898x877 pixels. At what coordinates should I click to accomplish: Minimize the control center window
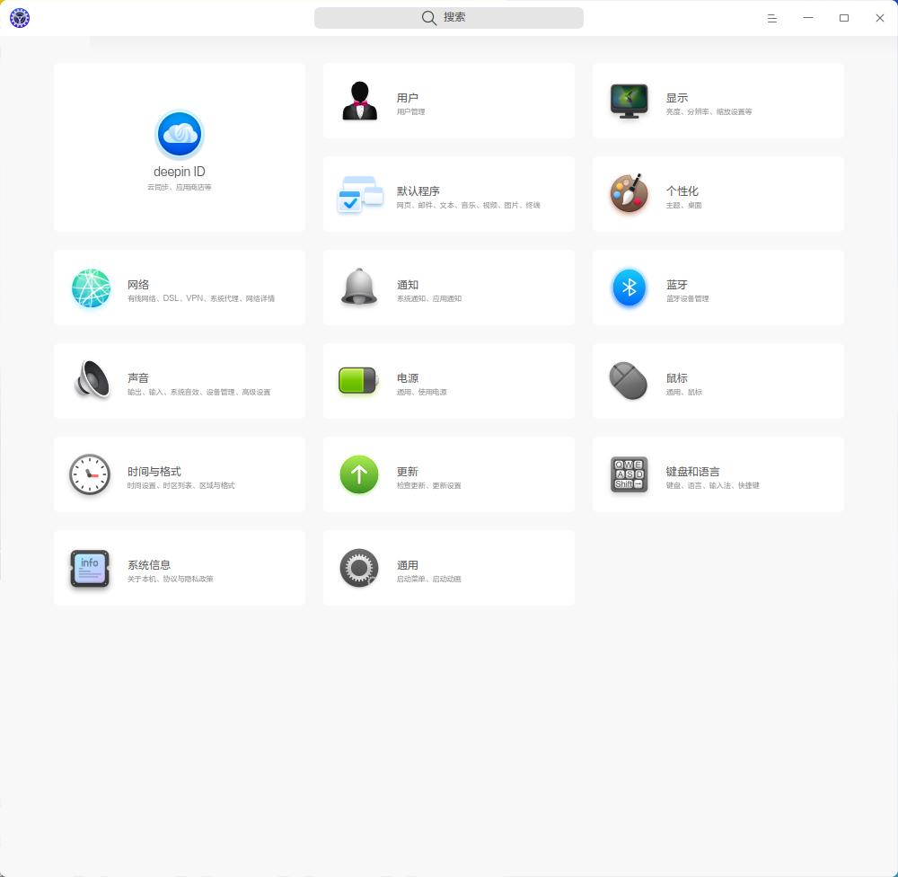point(808,18)
